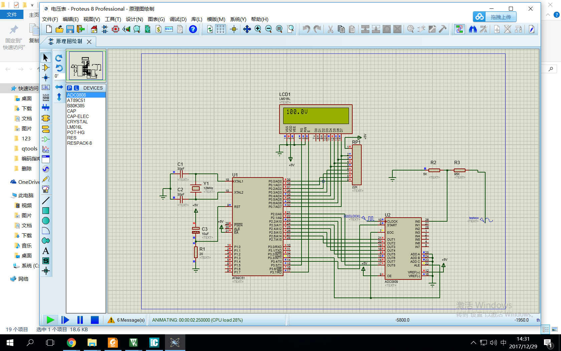Click the Zoom In magnifier icon

click(258, 29)
